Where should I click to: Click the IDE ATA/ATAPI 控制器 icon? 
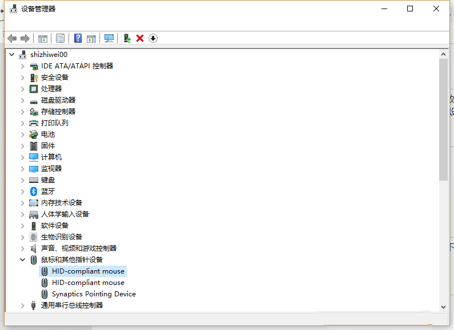[x=34, y=66]
